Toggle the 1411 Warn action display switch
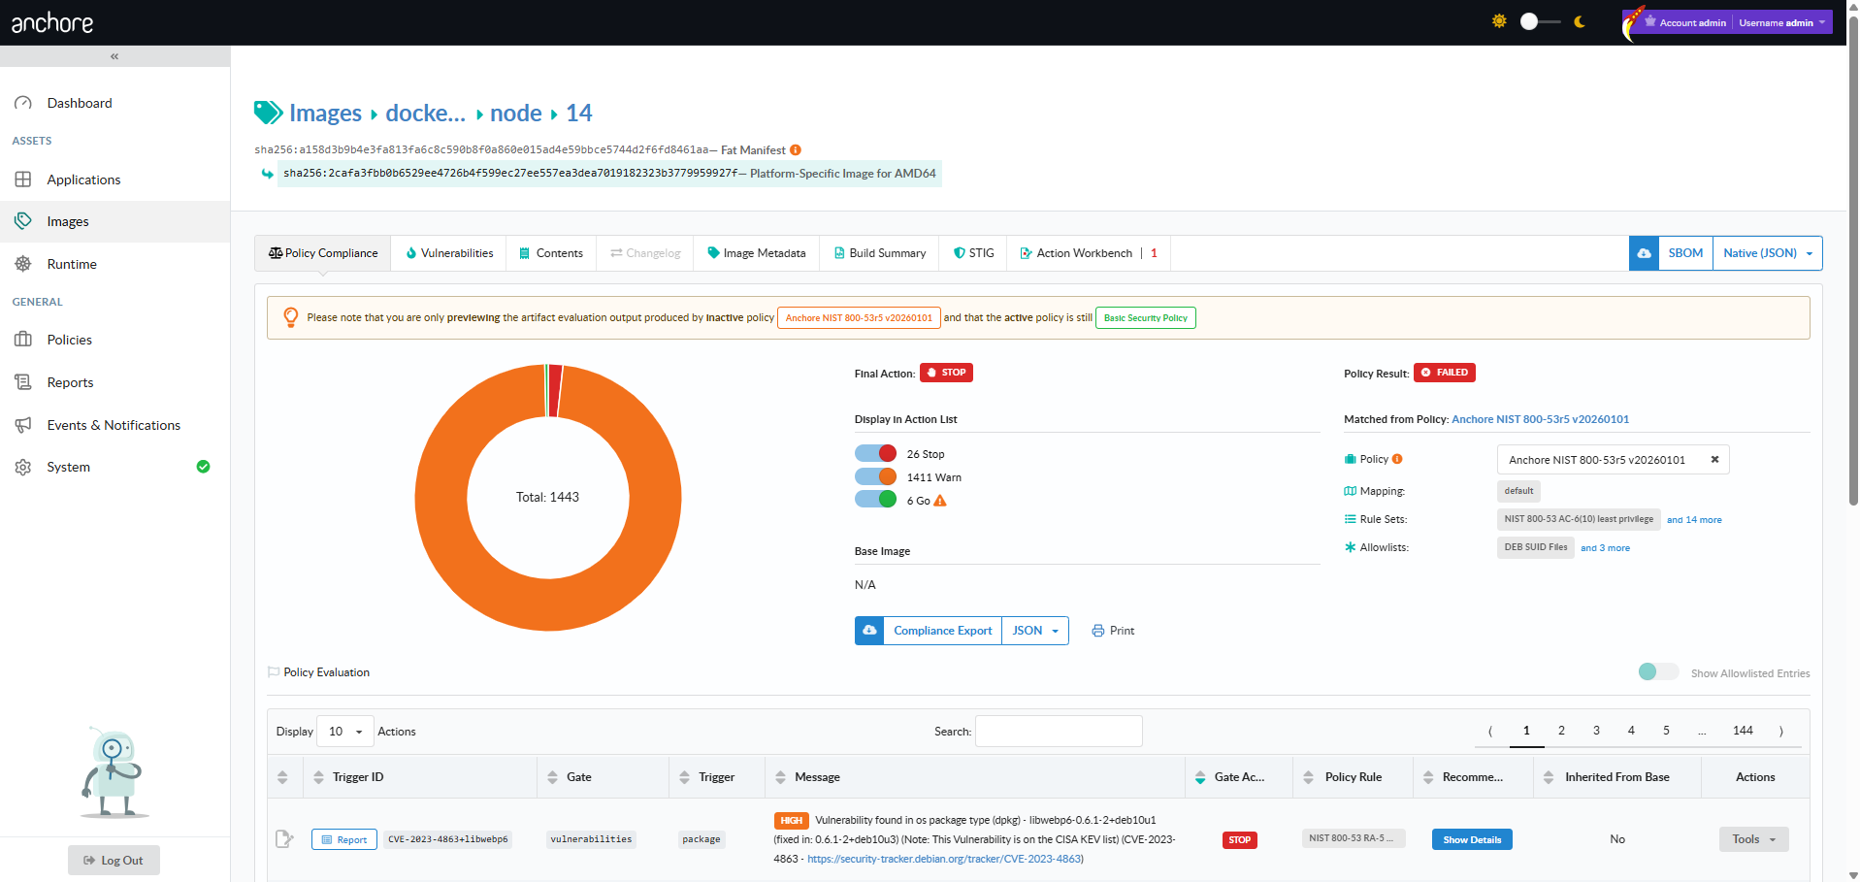Viewport: 1860px width, 882px height. pyautogui.click(x=875, y=476)
